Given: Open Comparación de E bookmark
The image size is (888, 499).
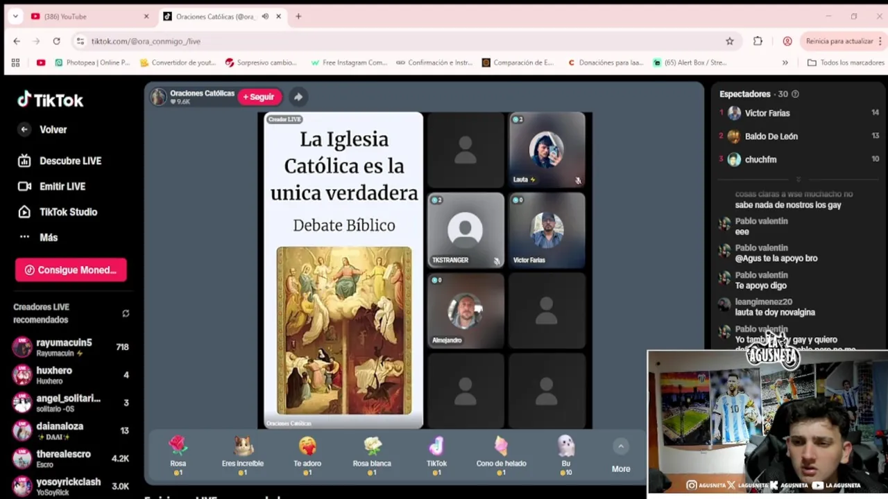Looking at the screenshot, I should point(518,63).
